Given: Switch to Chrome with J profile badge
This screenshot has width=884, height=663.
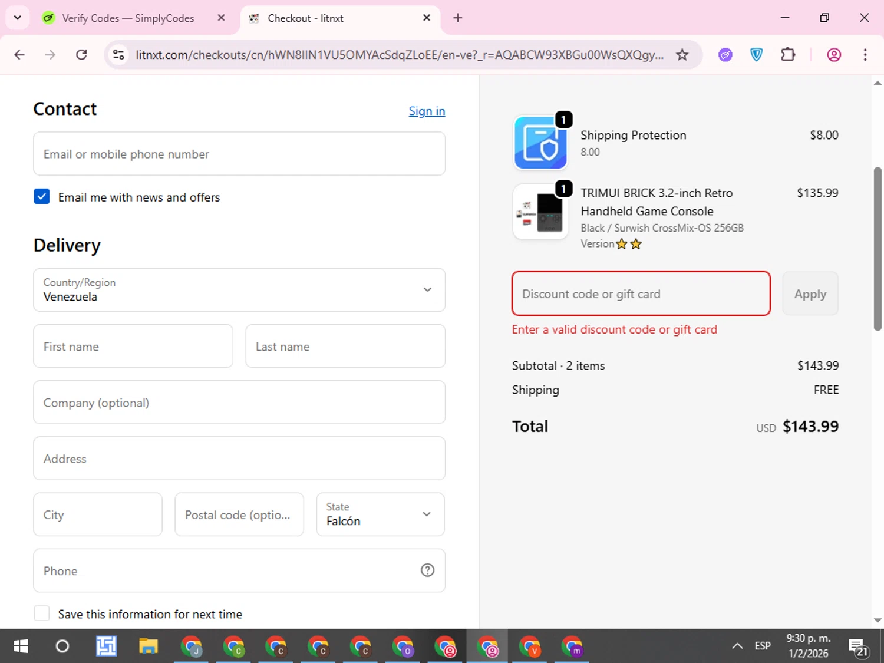Looking at the screenshot, I should 191,646.
